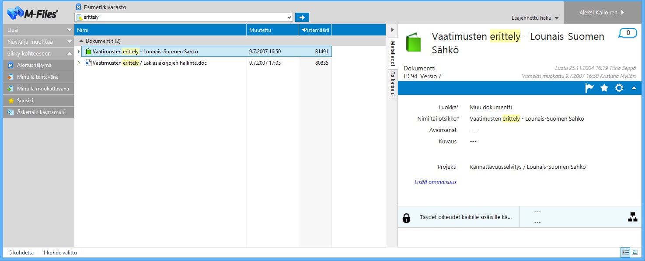Collapse the Dokumentit (2) group
The image size is (645, 261).
(81, 41)
